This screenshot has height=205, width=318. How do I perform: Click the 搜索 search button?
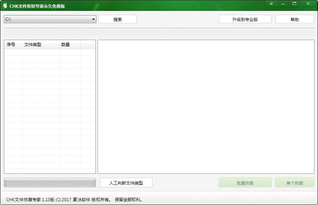point(118,19)
